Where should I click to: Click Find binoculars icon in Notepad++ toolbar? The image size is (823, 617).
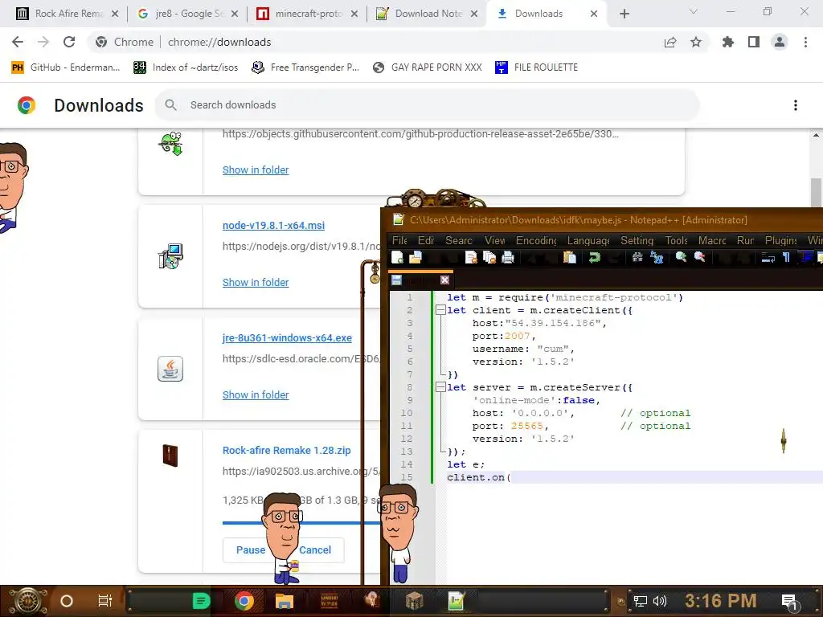(637, 257)
